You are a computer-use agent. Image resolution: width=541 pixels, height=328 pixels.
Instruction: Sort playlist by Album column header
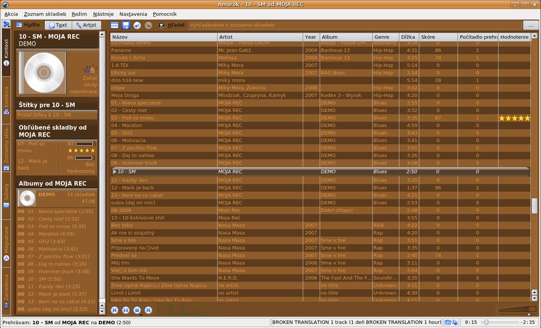pos(346,37)
